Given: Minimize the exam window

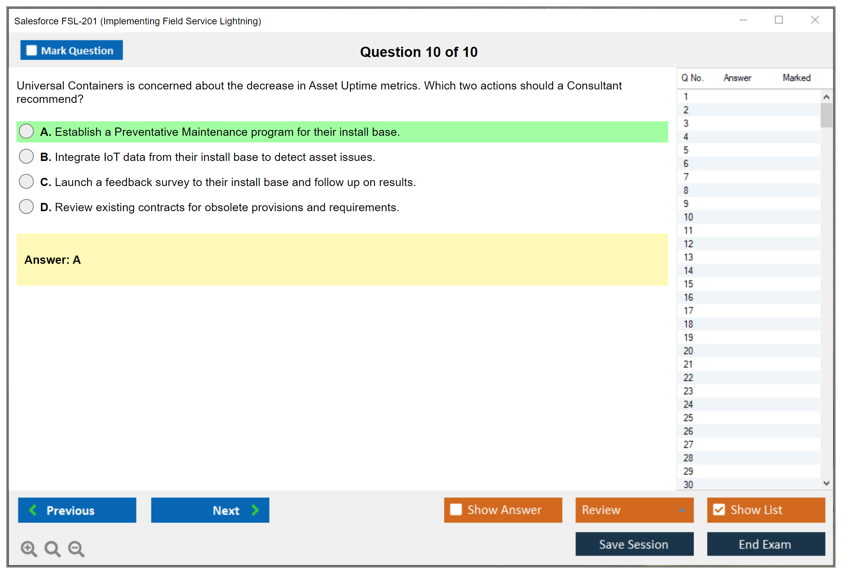Looking at the screenshot, I should [x=743, y=20].
